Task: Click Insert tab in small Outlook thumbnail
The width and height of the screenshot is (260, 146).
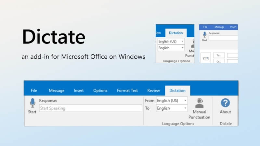Action: coord(233,27)
